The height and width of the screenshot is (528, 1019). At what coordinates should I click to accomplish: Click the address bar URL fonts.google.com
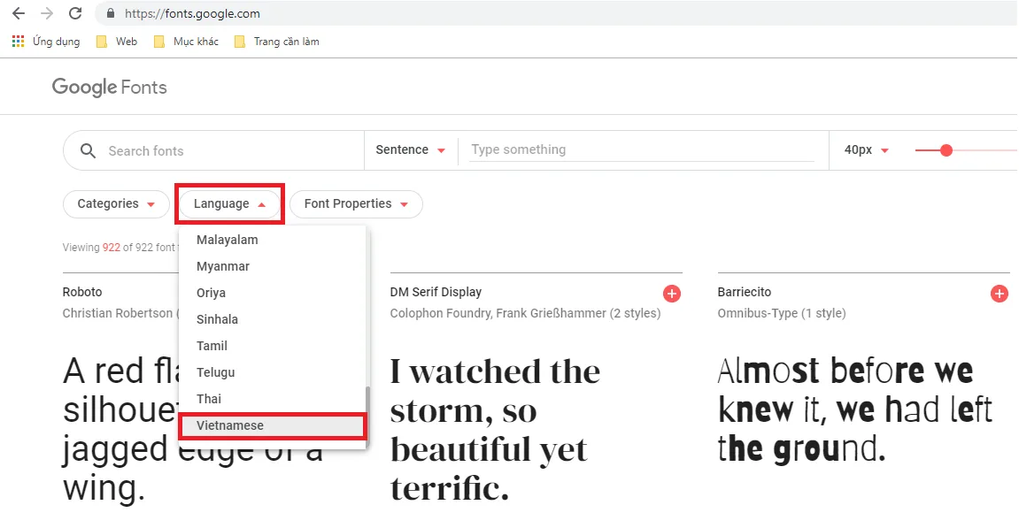click(x=192, y=13)
